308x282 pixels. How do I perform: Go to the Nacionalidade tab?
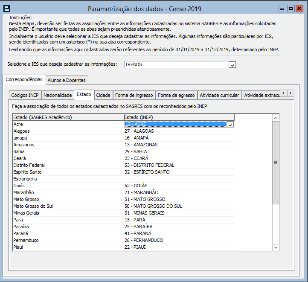point(58,95)
